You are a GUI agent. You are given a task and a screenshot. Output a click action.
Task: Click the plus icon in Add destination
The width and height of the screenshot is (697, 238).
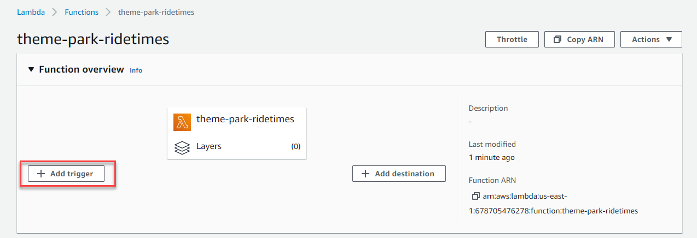(x=365, y=174)
